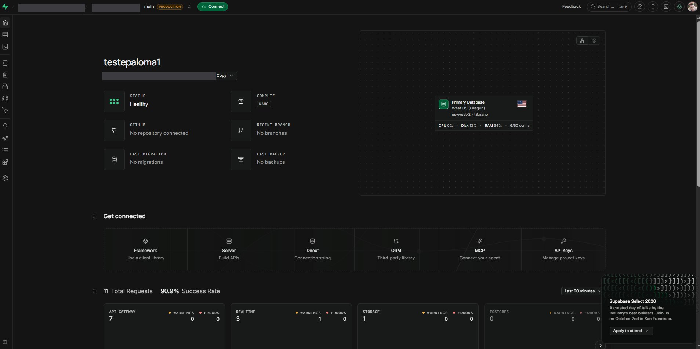Click the NANO compute badge
This screenshot has height=349, width=700.
coord(264,104)
